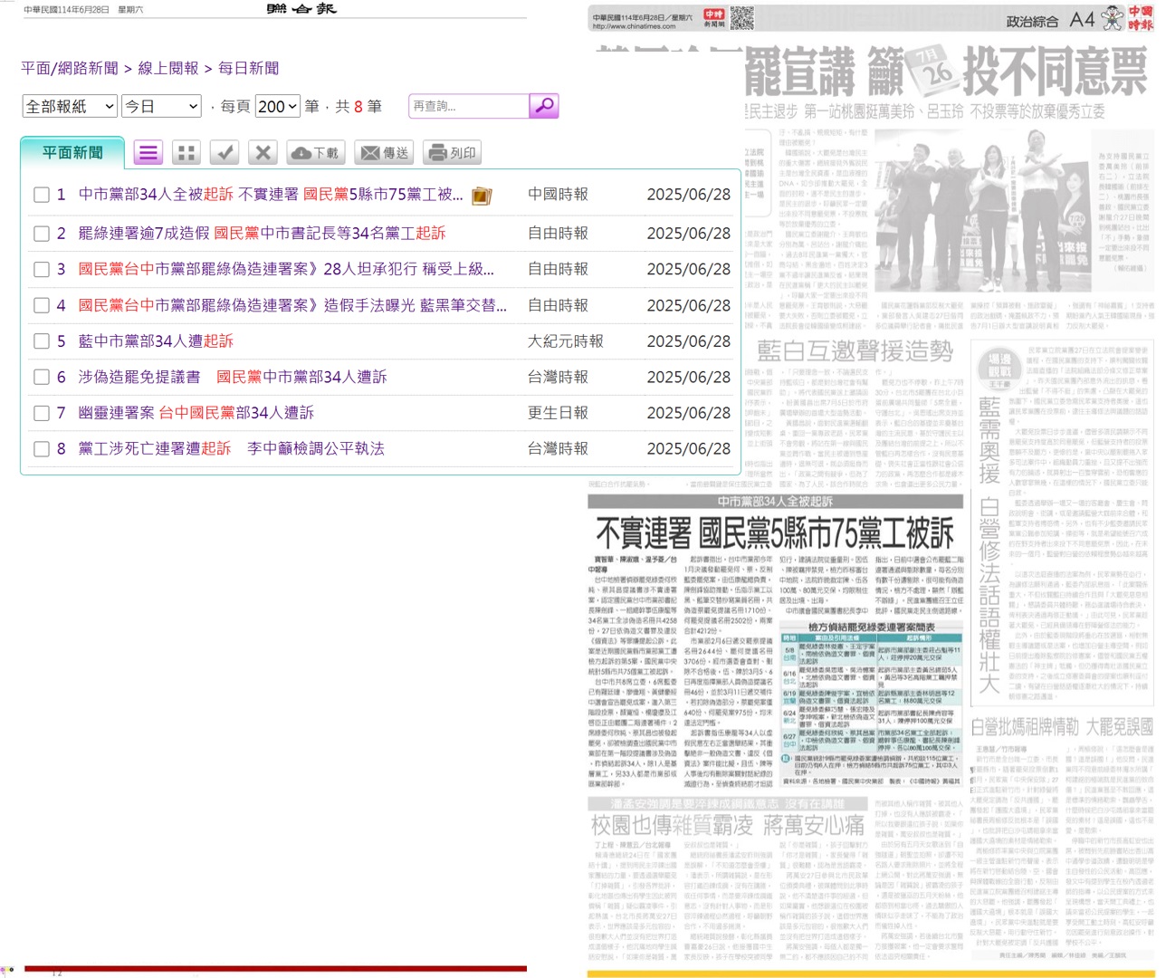Click 大紀元時報 source in row 5

pyautogui.click(x=566, y=341)
